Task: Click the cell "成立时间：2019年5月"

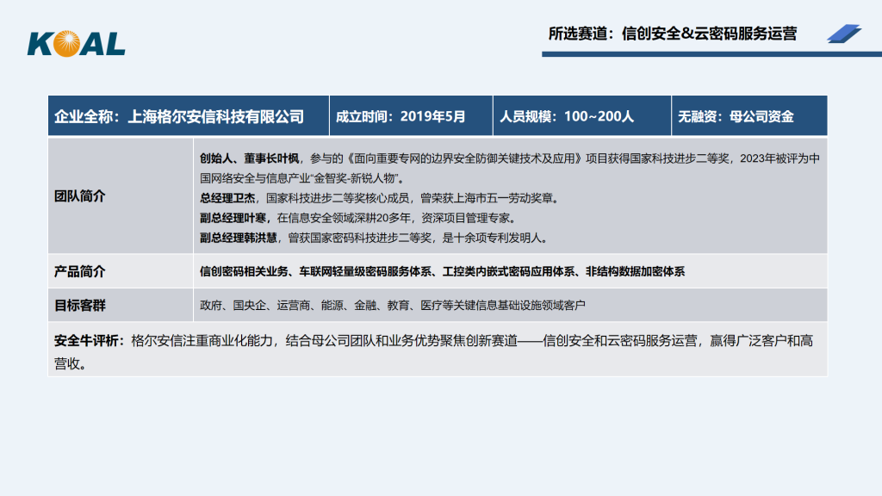Action: (411, 116)
